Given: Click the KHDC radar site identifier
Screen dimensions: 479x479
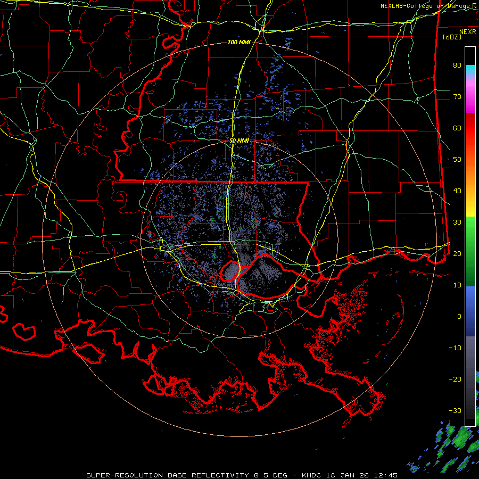Looking at the screenshot, I should (312, 475).
